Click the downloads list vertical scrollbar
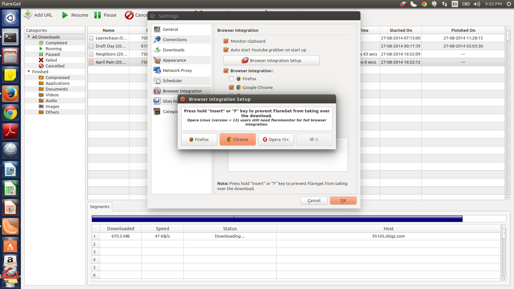 click(x=508, y=113)
